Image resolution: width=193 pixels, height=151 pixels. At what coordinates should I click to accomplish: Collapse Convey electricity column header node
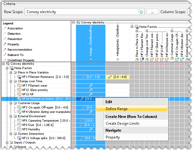(74, 23)
